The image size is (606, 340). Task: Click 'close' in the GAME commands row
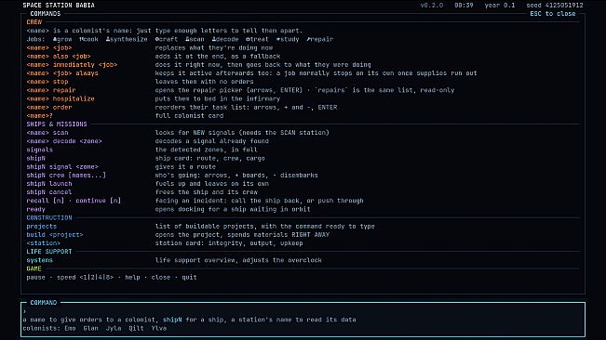pos(161,278)
